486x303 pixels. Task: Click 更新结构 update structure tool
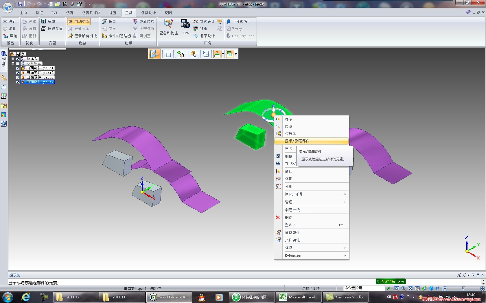(x=144, y=21)
